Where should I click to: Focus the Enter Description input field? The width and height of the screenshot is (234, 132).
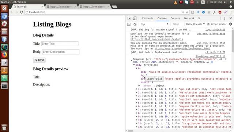click(61, 52)
